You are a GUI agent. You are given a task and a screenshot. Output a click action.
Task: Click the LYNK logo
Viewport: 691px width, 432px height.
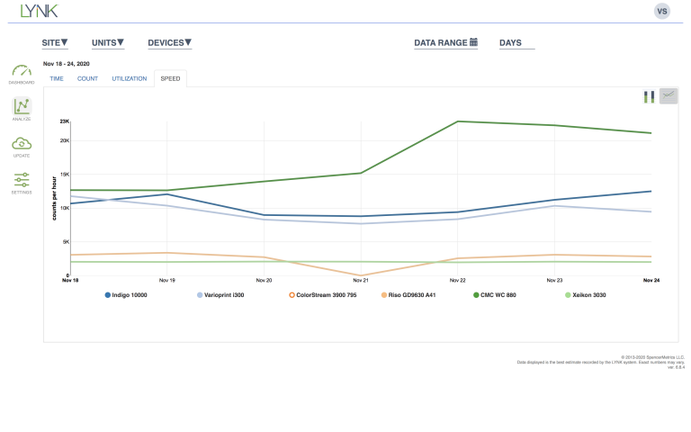pyautogui.click(x=40, y=11)
